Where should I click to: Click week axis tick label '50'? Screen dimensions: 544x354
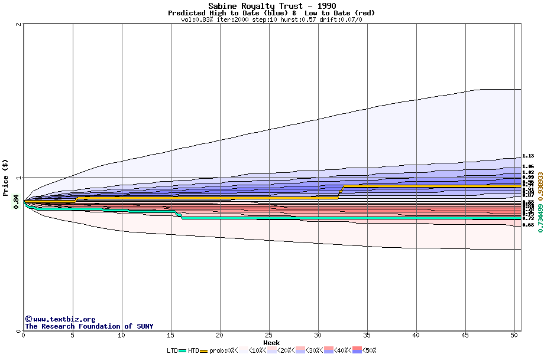514,335
